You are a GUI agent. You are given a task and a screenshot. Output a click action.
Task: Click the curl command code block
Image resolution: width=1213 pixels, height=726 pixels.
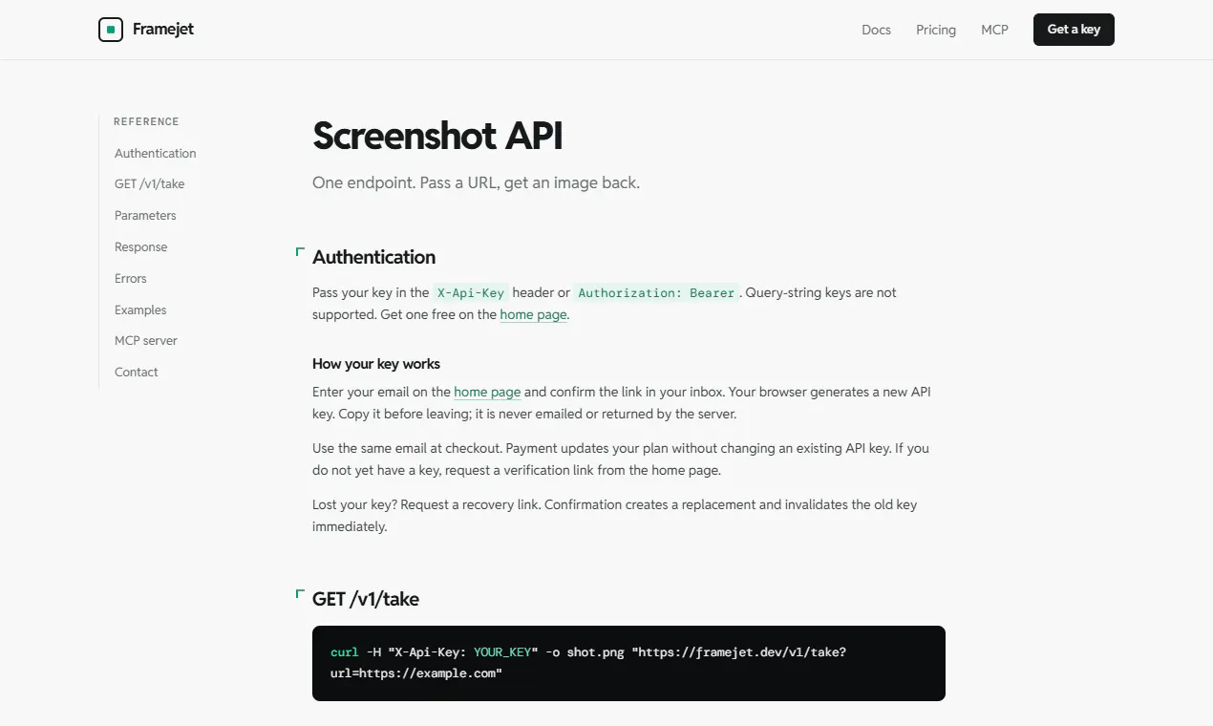click(628, 663)
